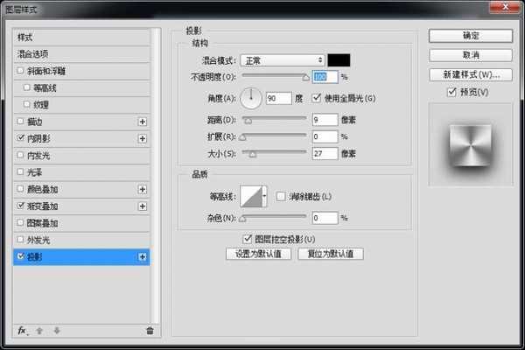The image size is (525, 350).
Task: Click the black shadow color swatch
Action: [339, 60]
